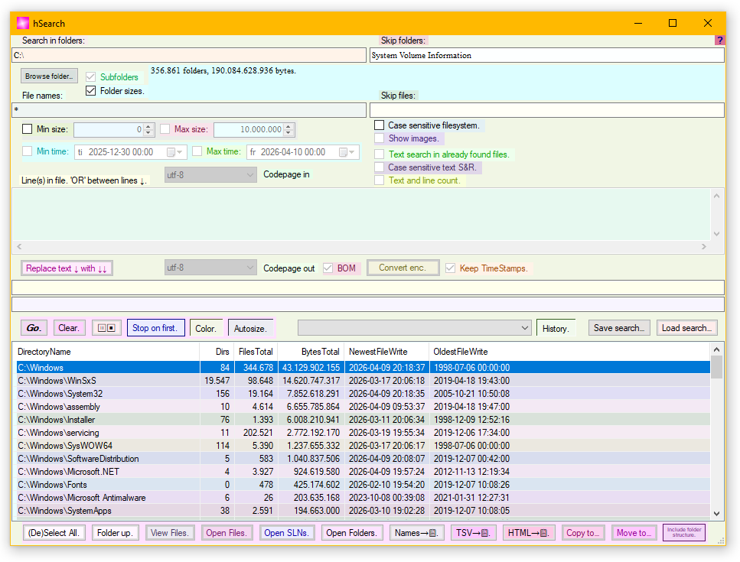740x562 pixels.
Task: Toggle the Subfolders checkbox
Action: (90, 77)
